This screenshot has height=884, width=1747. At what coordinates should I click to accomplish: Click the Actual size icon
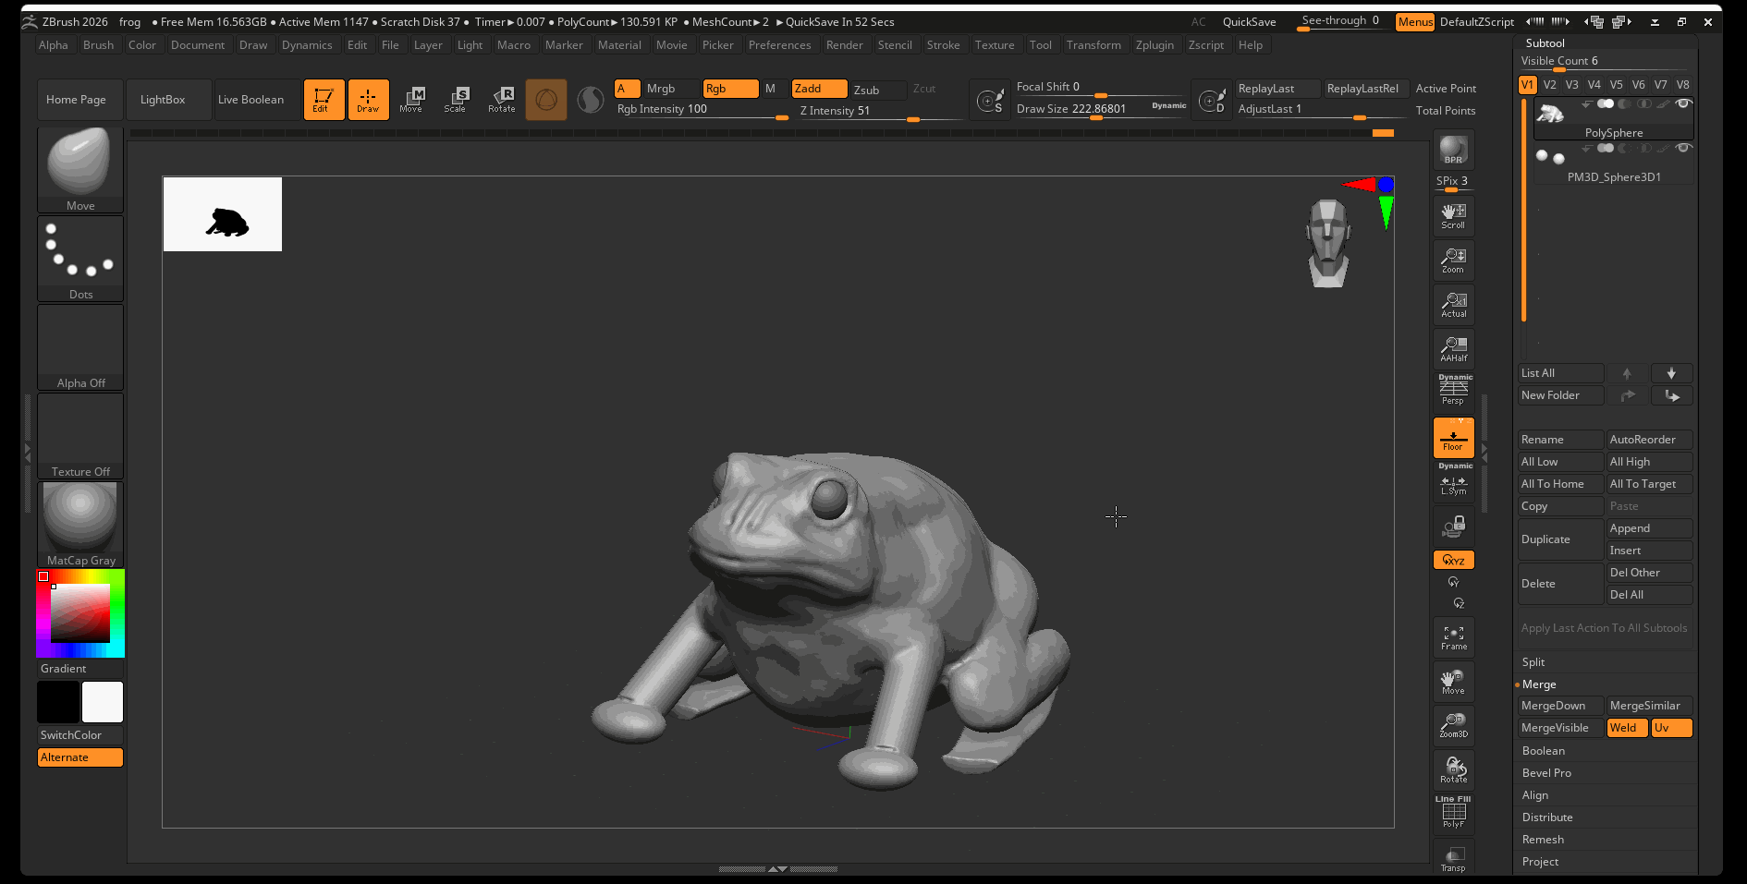pyautogui.click(x=1453, y=305)
